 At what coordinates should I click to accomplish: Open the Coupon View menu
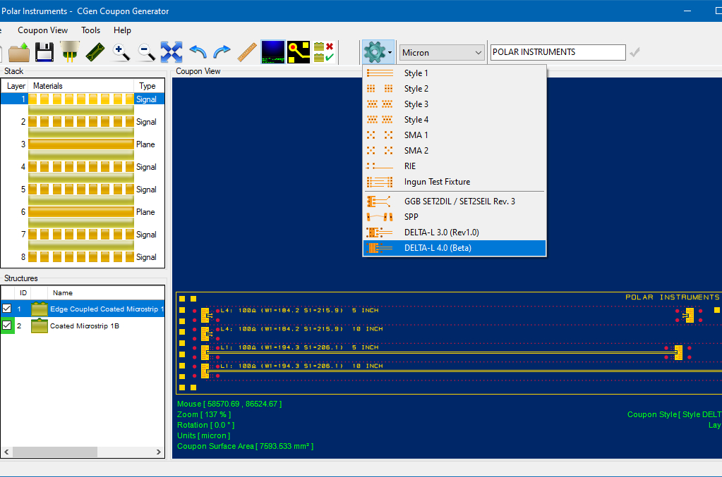(x=43, y=30)
